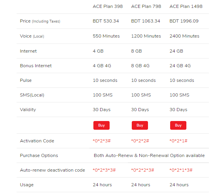Select activation code *0*2*2#
The width and height of the screenshot is (220, 193).
(x=140, y=141)
